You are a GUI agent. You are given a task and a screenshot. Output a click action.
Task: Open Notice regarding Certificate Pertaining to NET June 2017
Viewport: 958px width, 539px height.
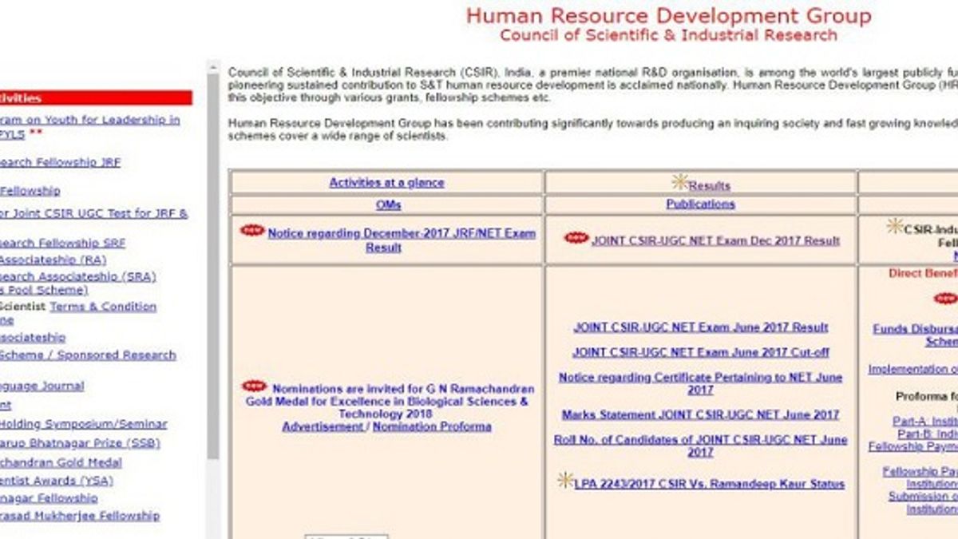click(x=701, y=383)
